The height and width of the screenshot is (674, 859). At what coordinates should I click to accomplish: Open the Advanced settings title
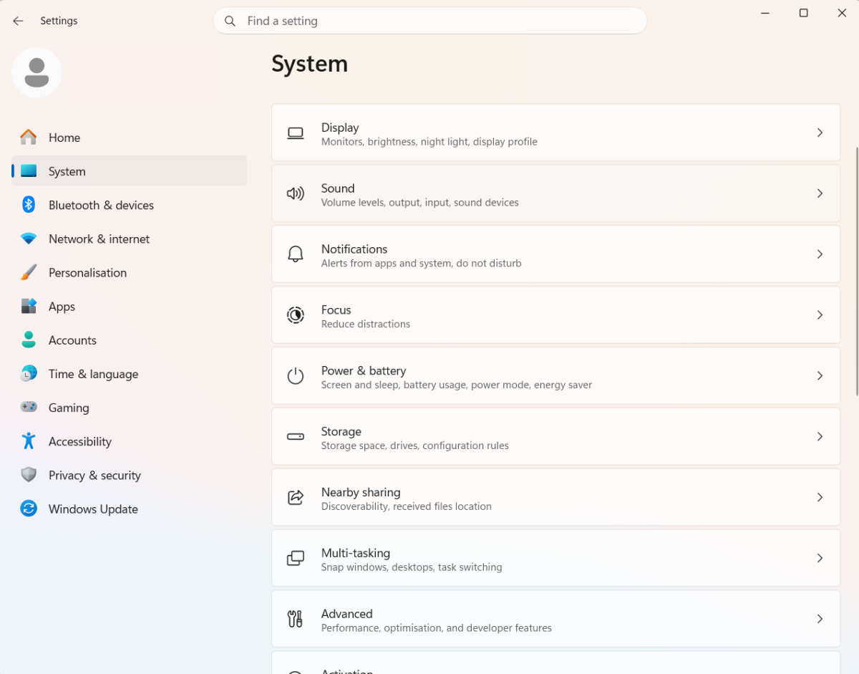click(x=347, y=614)
